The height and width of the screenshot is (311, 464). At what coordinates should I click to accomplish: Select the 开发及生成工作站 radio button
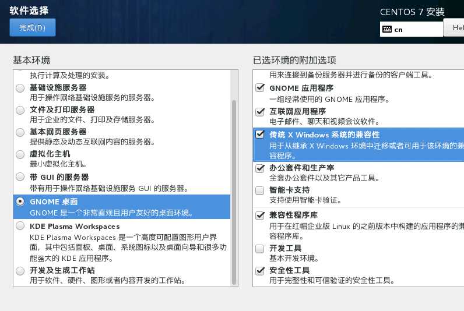tap(20, 271)
